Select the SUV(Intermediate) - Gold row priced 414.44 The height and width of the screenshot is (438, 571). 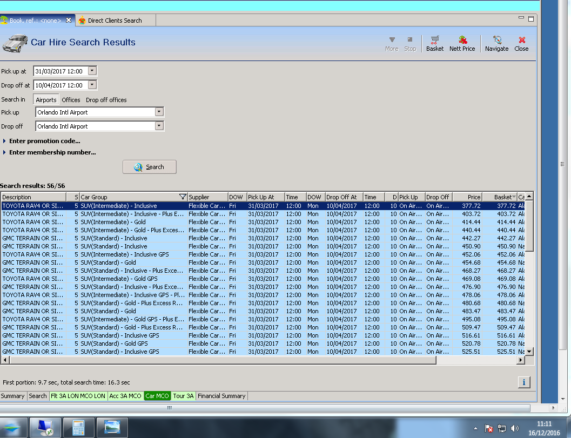coord(263,222)
